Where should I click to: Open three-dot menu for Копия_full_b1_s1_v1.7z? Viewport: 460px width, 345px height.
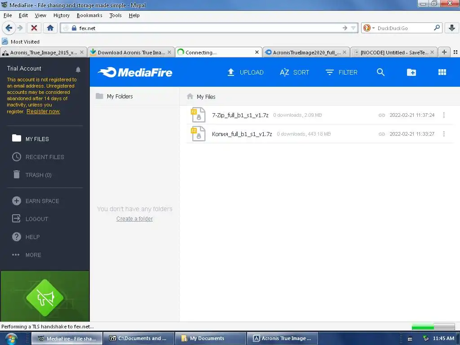[x=444, y=134]
